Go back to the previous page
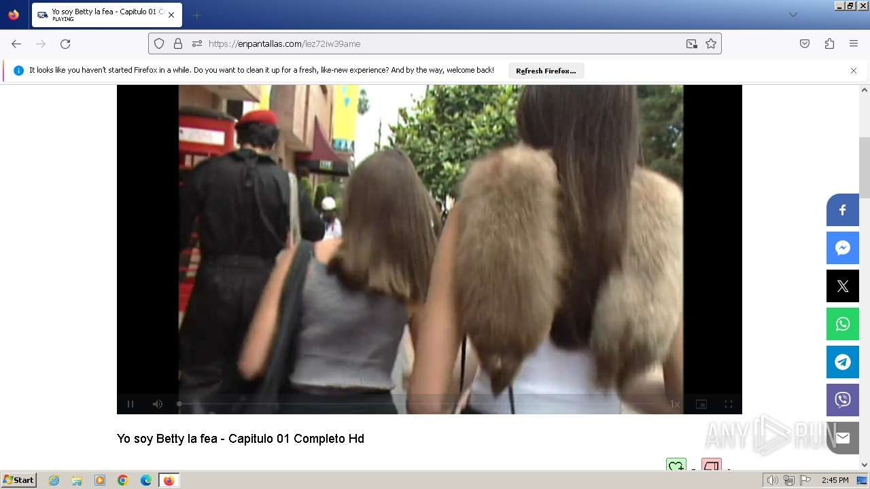870x489 pixels. pyautogui.click(x=16, y=43)
